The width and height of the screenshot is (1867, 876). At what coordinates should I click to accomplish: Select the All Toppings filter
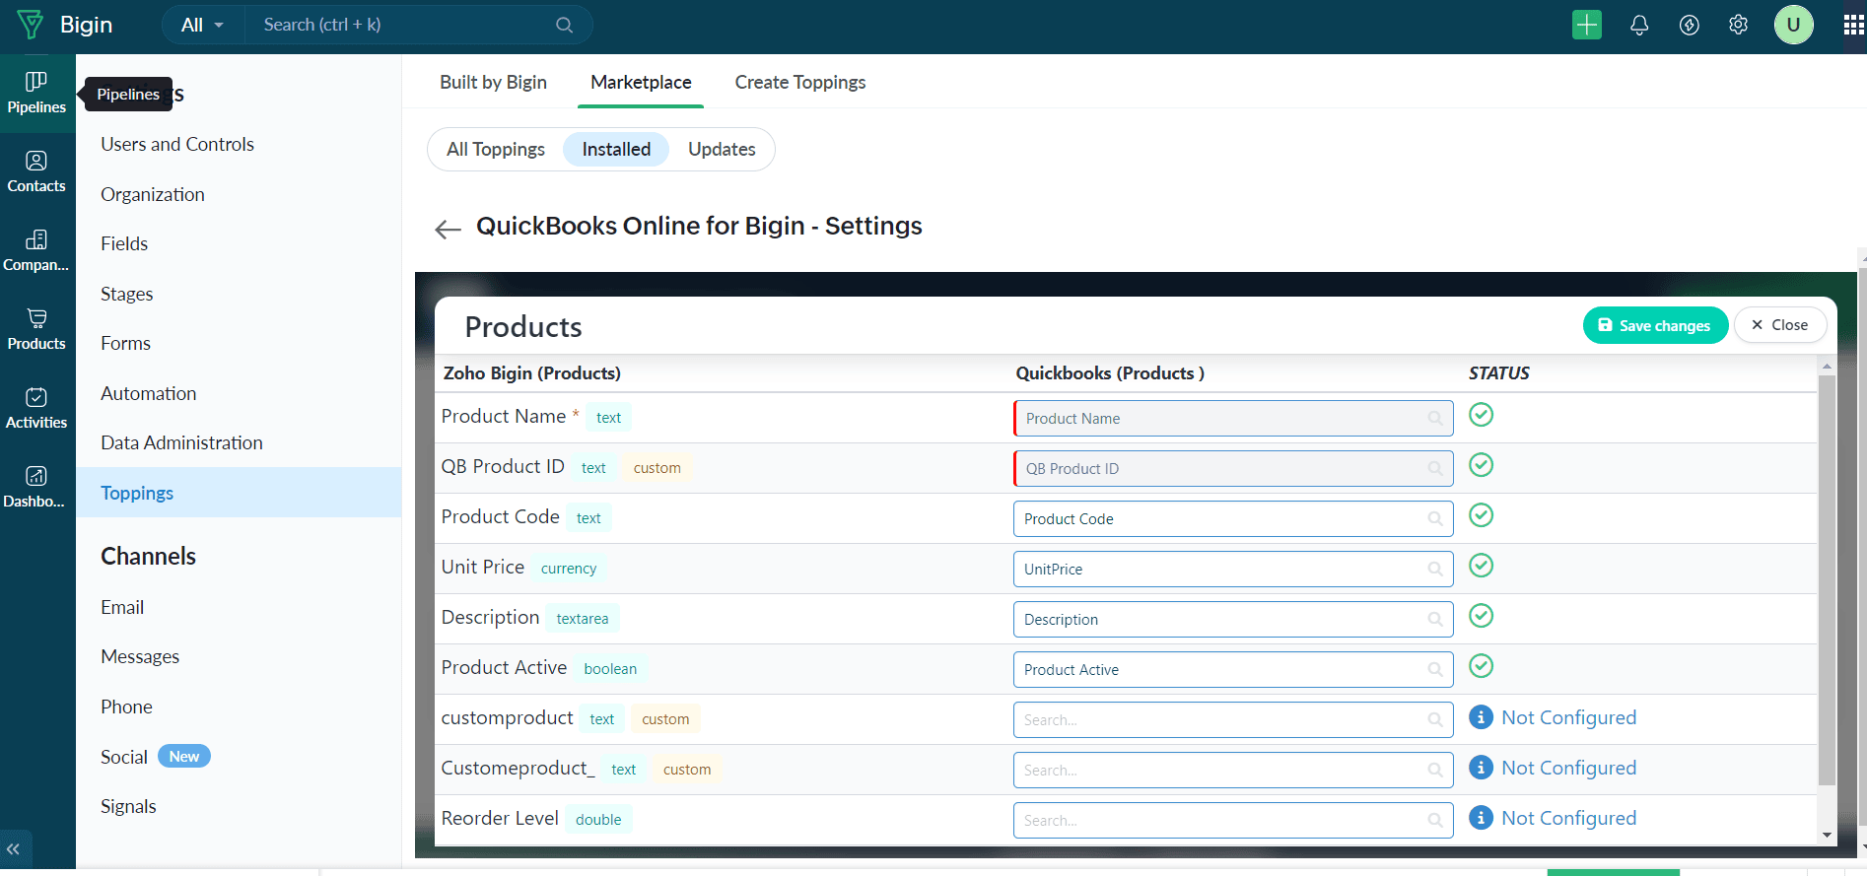click(495, 150)
